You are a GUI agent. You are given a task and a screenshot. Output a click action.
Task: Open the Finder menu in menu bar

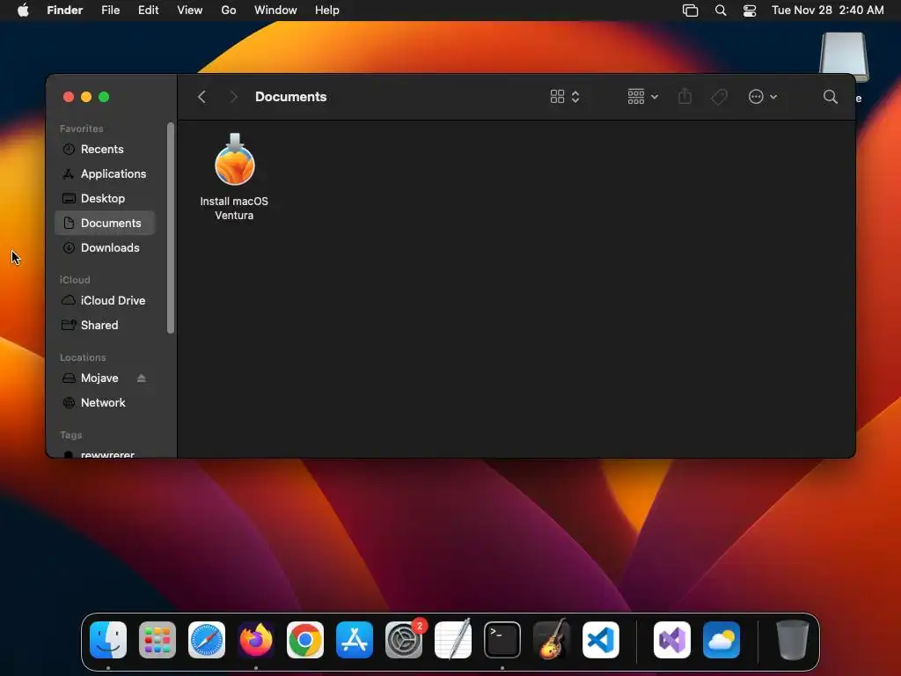point(65,11)
